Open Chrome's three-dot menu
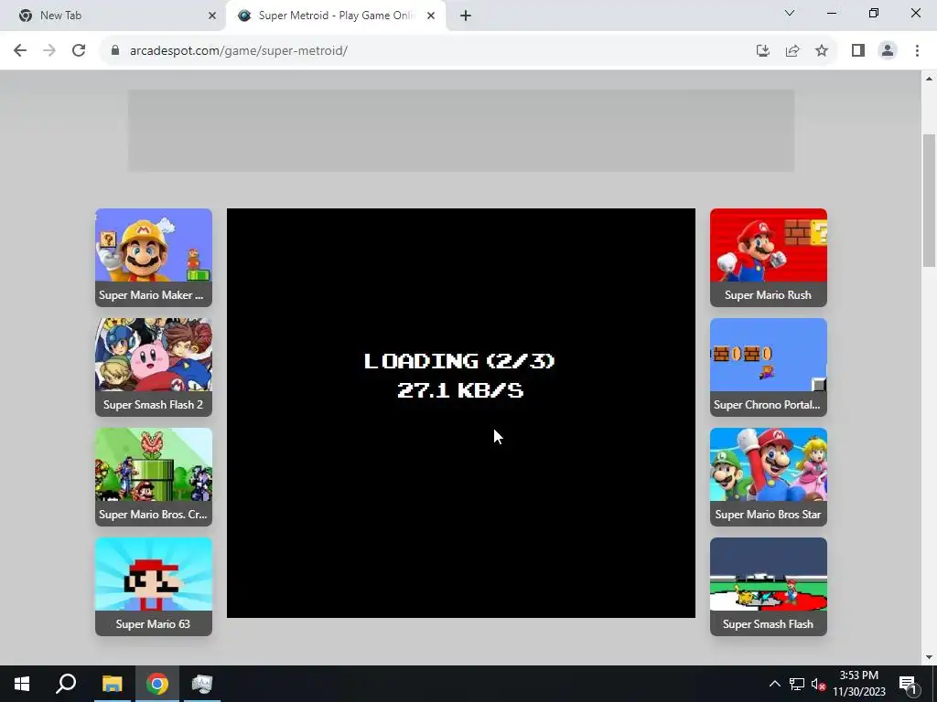This screenshot has height=702, width=937. click(x=917, y=51)
